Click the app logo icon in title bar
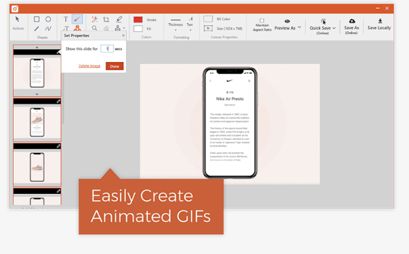Viewport: 409px width, 254px height. (x=15, y=9)
